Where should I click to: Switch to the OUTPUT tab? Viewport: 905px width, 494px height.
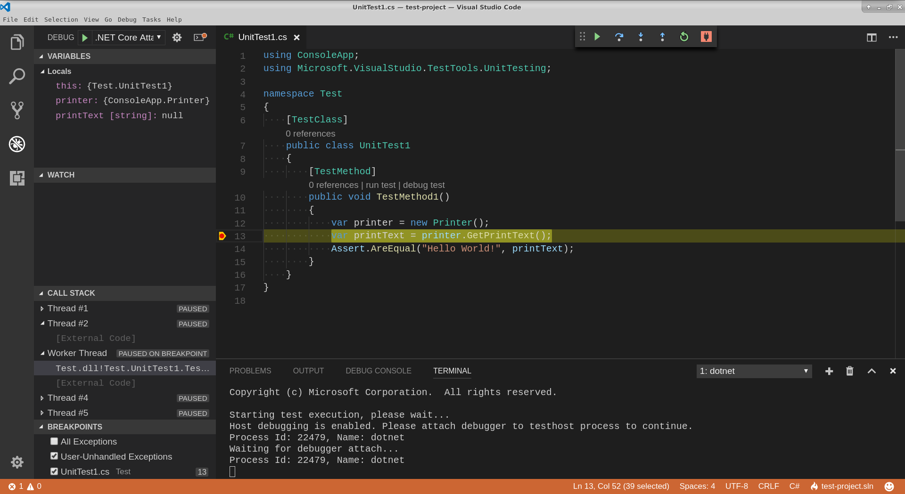(x=308, y=371)
